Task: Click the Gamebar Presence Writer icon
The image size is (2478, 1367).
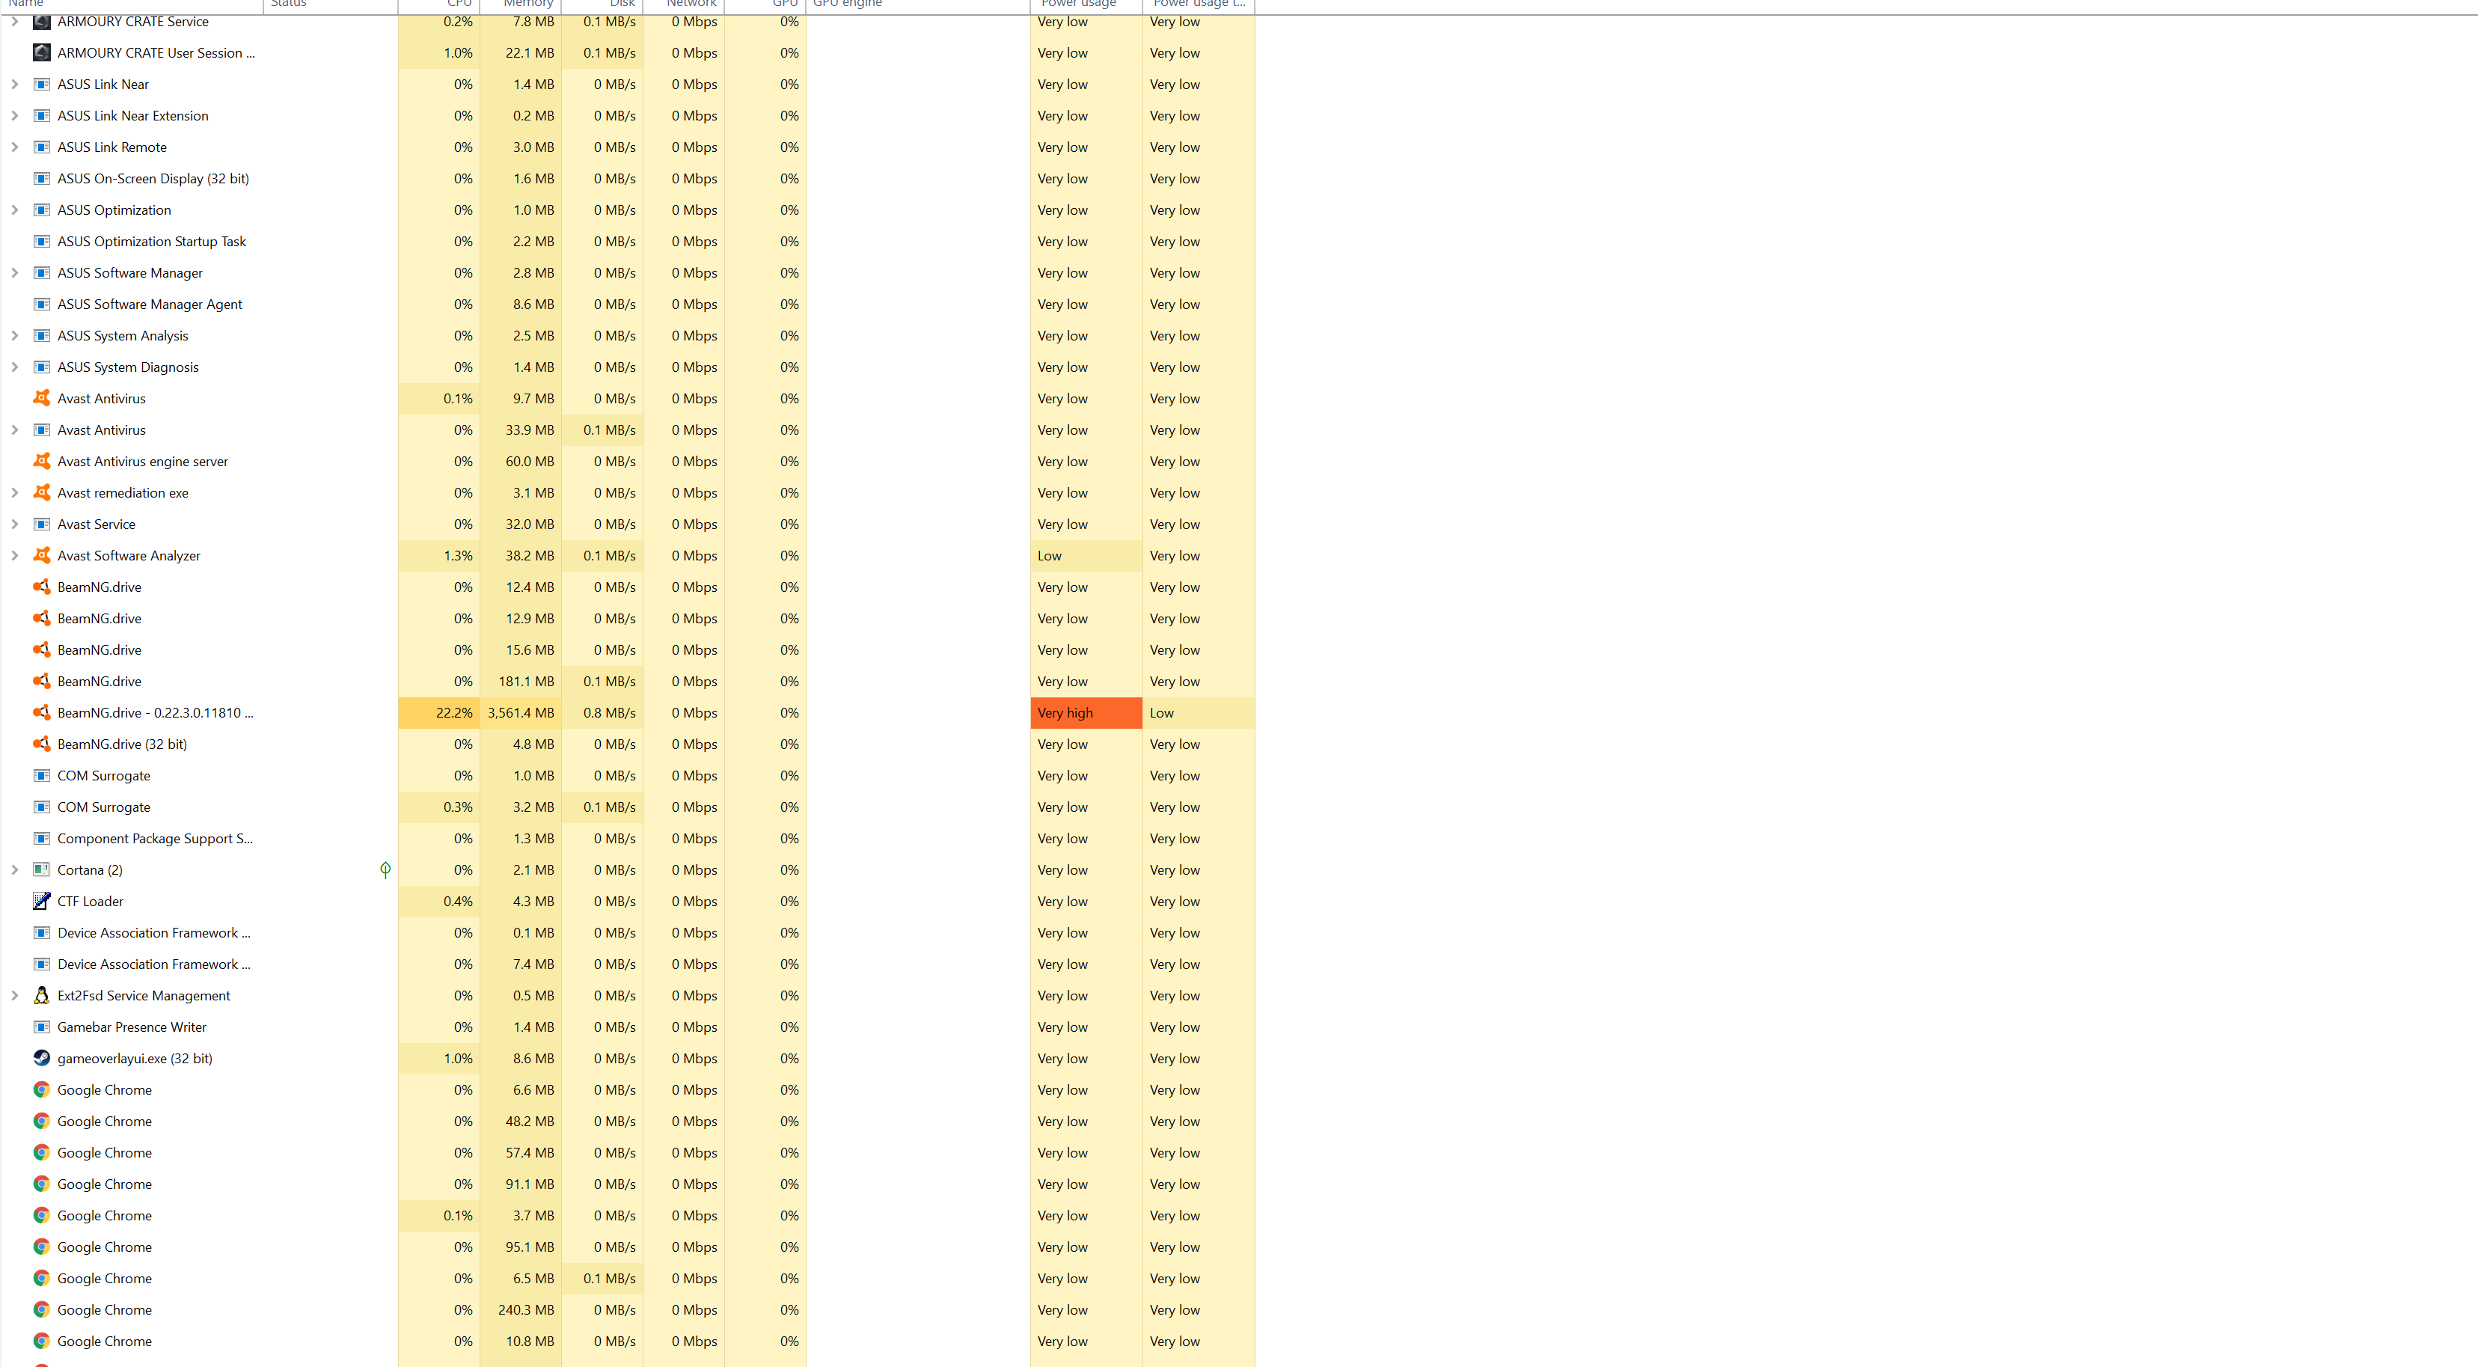Action: pyautogui.click(x=41, y=1027)
